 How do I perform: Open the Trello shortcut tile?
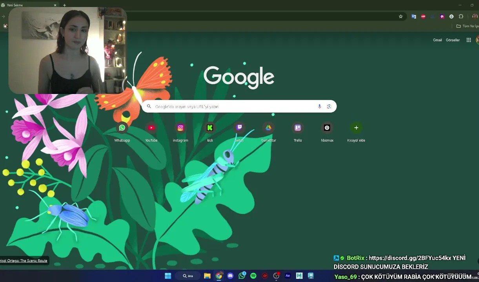(x=298, y=128)
